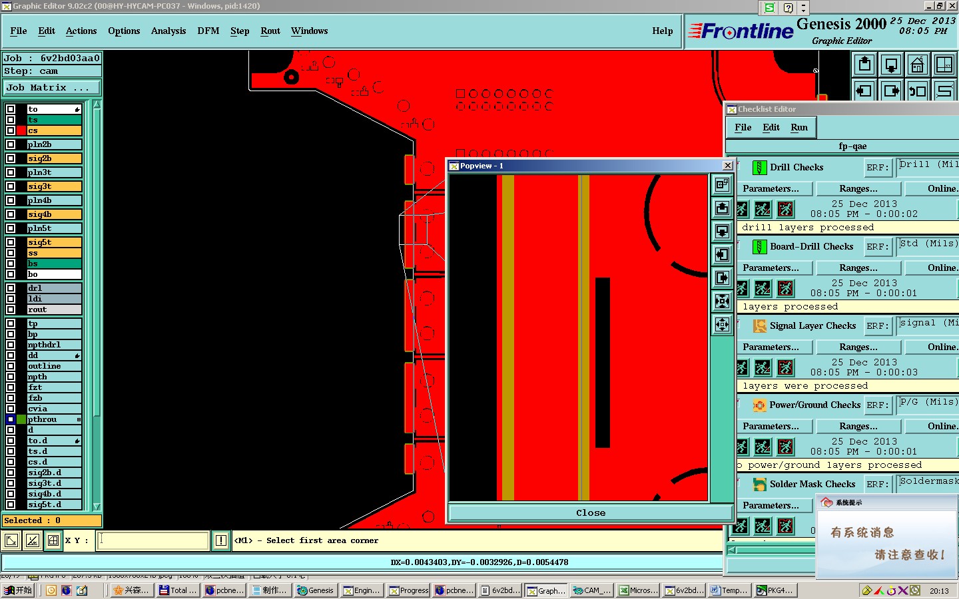Screen dimensions: 959x599
Task: Open the Actions menu
Action: (81, 31)
